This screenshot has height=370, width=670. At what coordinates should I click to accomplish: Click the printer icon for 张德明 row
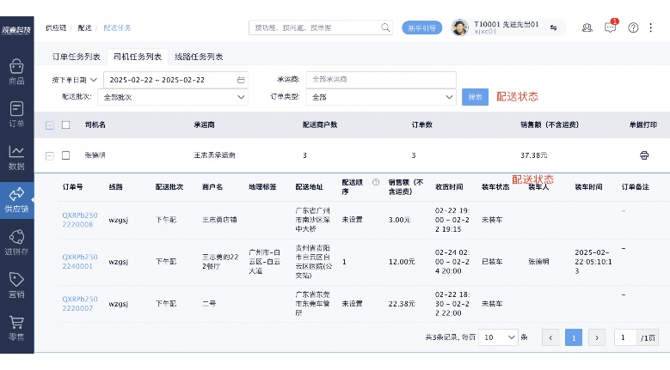click(x=644, y=155)
